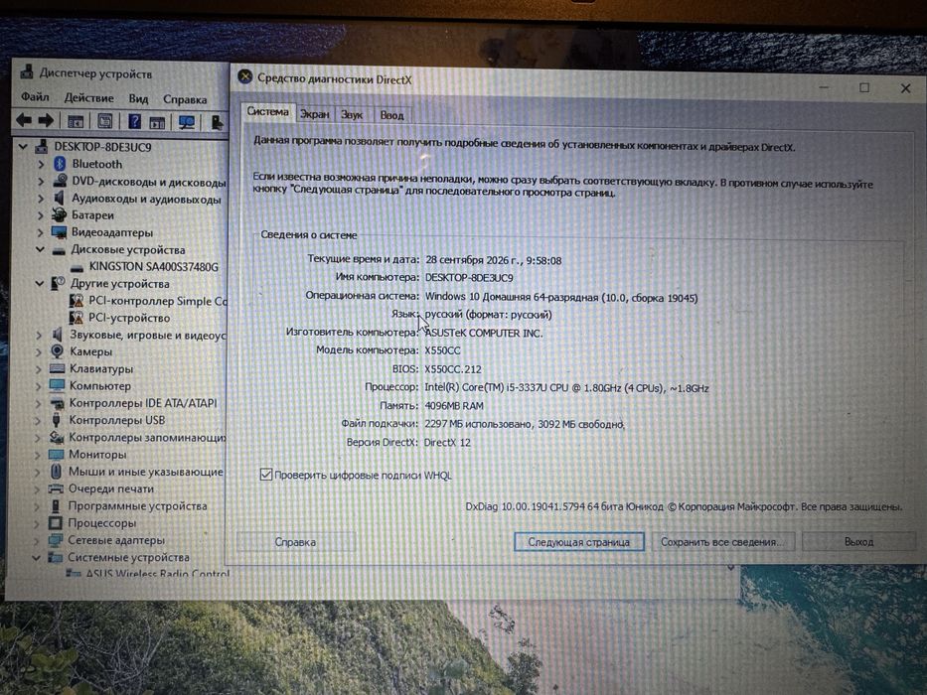This screenshot has height=695, width=927.
Task: Collapse the Системные устройства node
Action: click(x=36, y=557)
